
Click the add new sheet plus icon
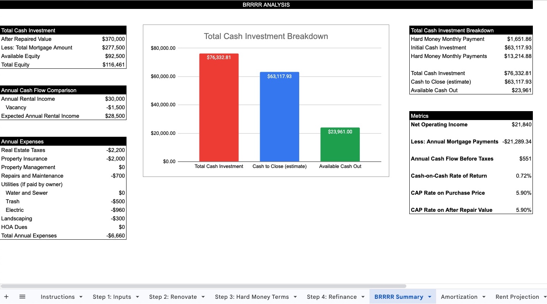click(x=6, y=297)
